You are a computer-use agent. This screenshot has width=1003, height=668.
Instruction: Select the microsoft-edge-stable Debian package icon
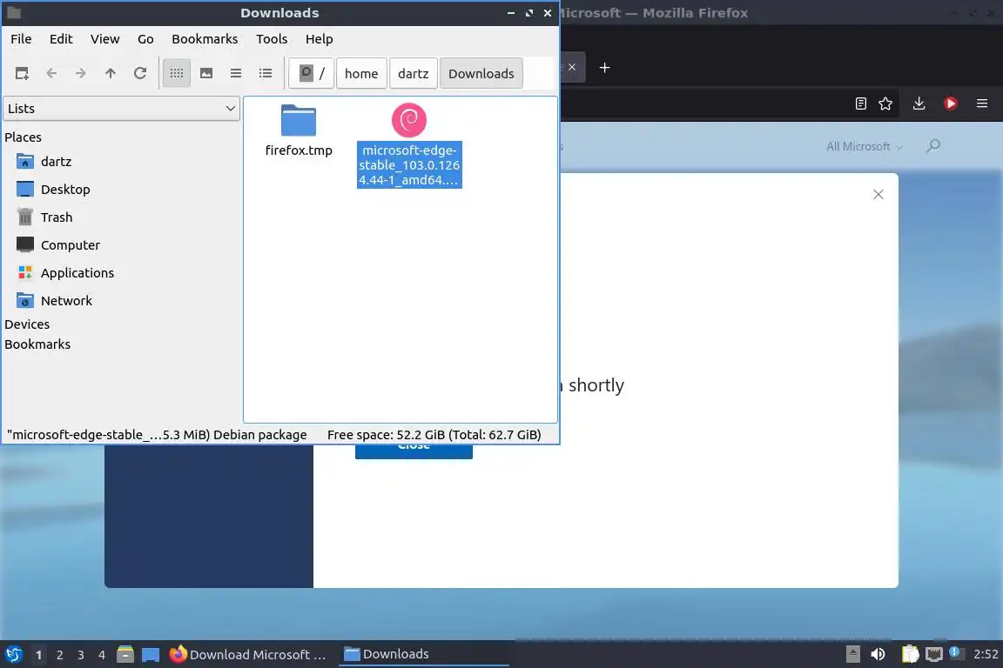(409, 120)
